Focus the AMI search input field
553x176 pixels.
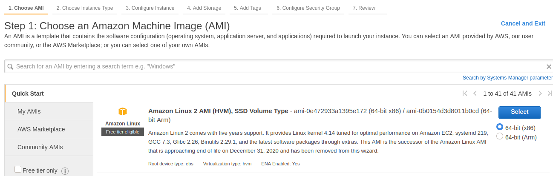pos(279,67)
